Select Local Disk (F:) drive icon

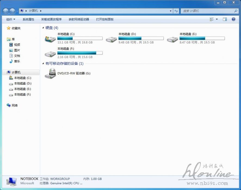[50, 54]
